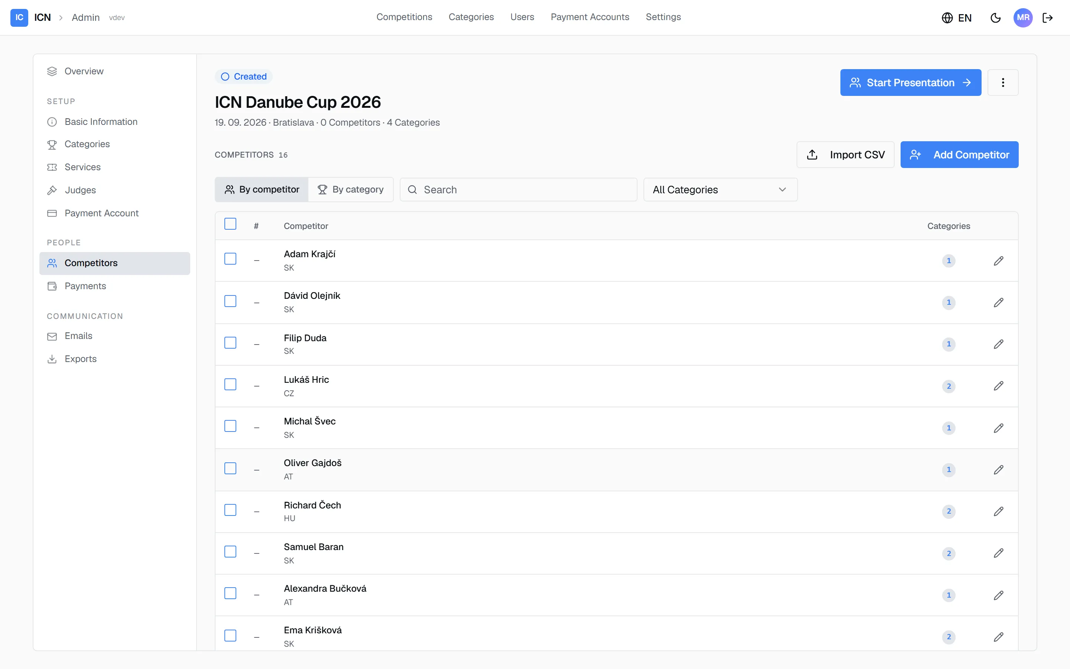This screenshot has width=1070, height=669.
Task: Click the Start Presentation button
Action: point(910,82)
